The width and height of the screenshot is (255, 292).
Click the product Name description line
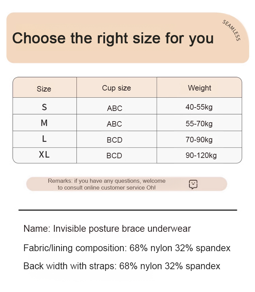tap(107, 229)
